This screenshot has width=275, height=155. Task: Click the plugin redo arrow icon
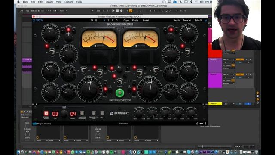click(x=96, y=20)
